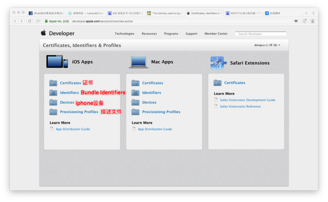328x202 pixels.
Task: Open iOS Apps Provisioning Profiles link
Action: tap(79, 112)
